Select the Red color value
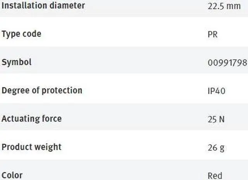Image resolution: width=248 pixels, height=180 pixels. coord(215,176)
